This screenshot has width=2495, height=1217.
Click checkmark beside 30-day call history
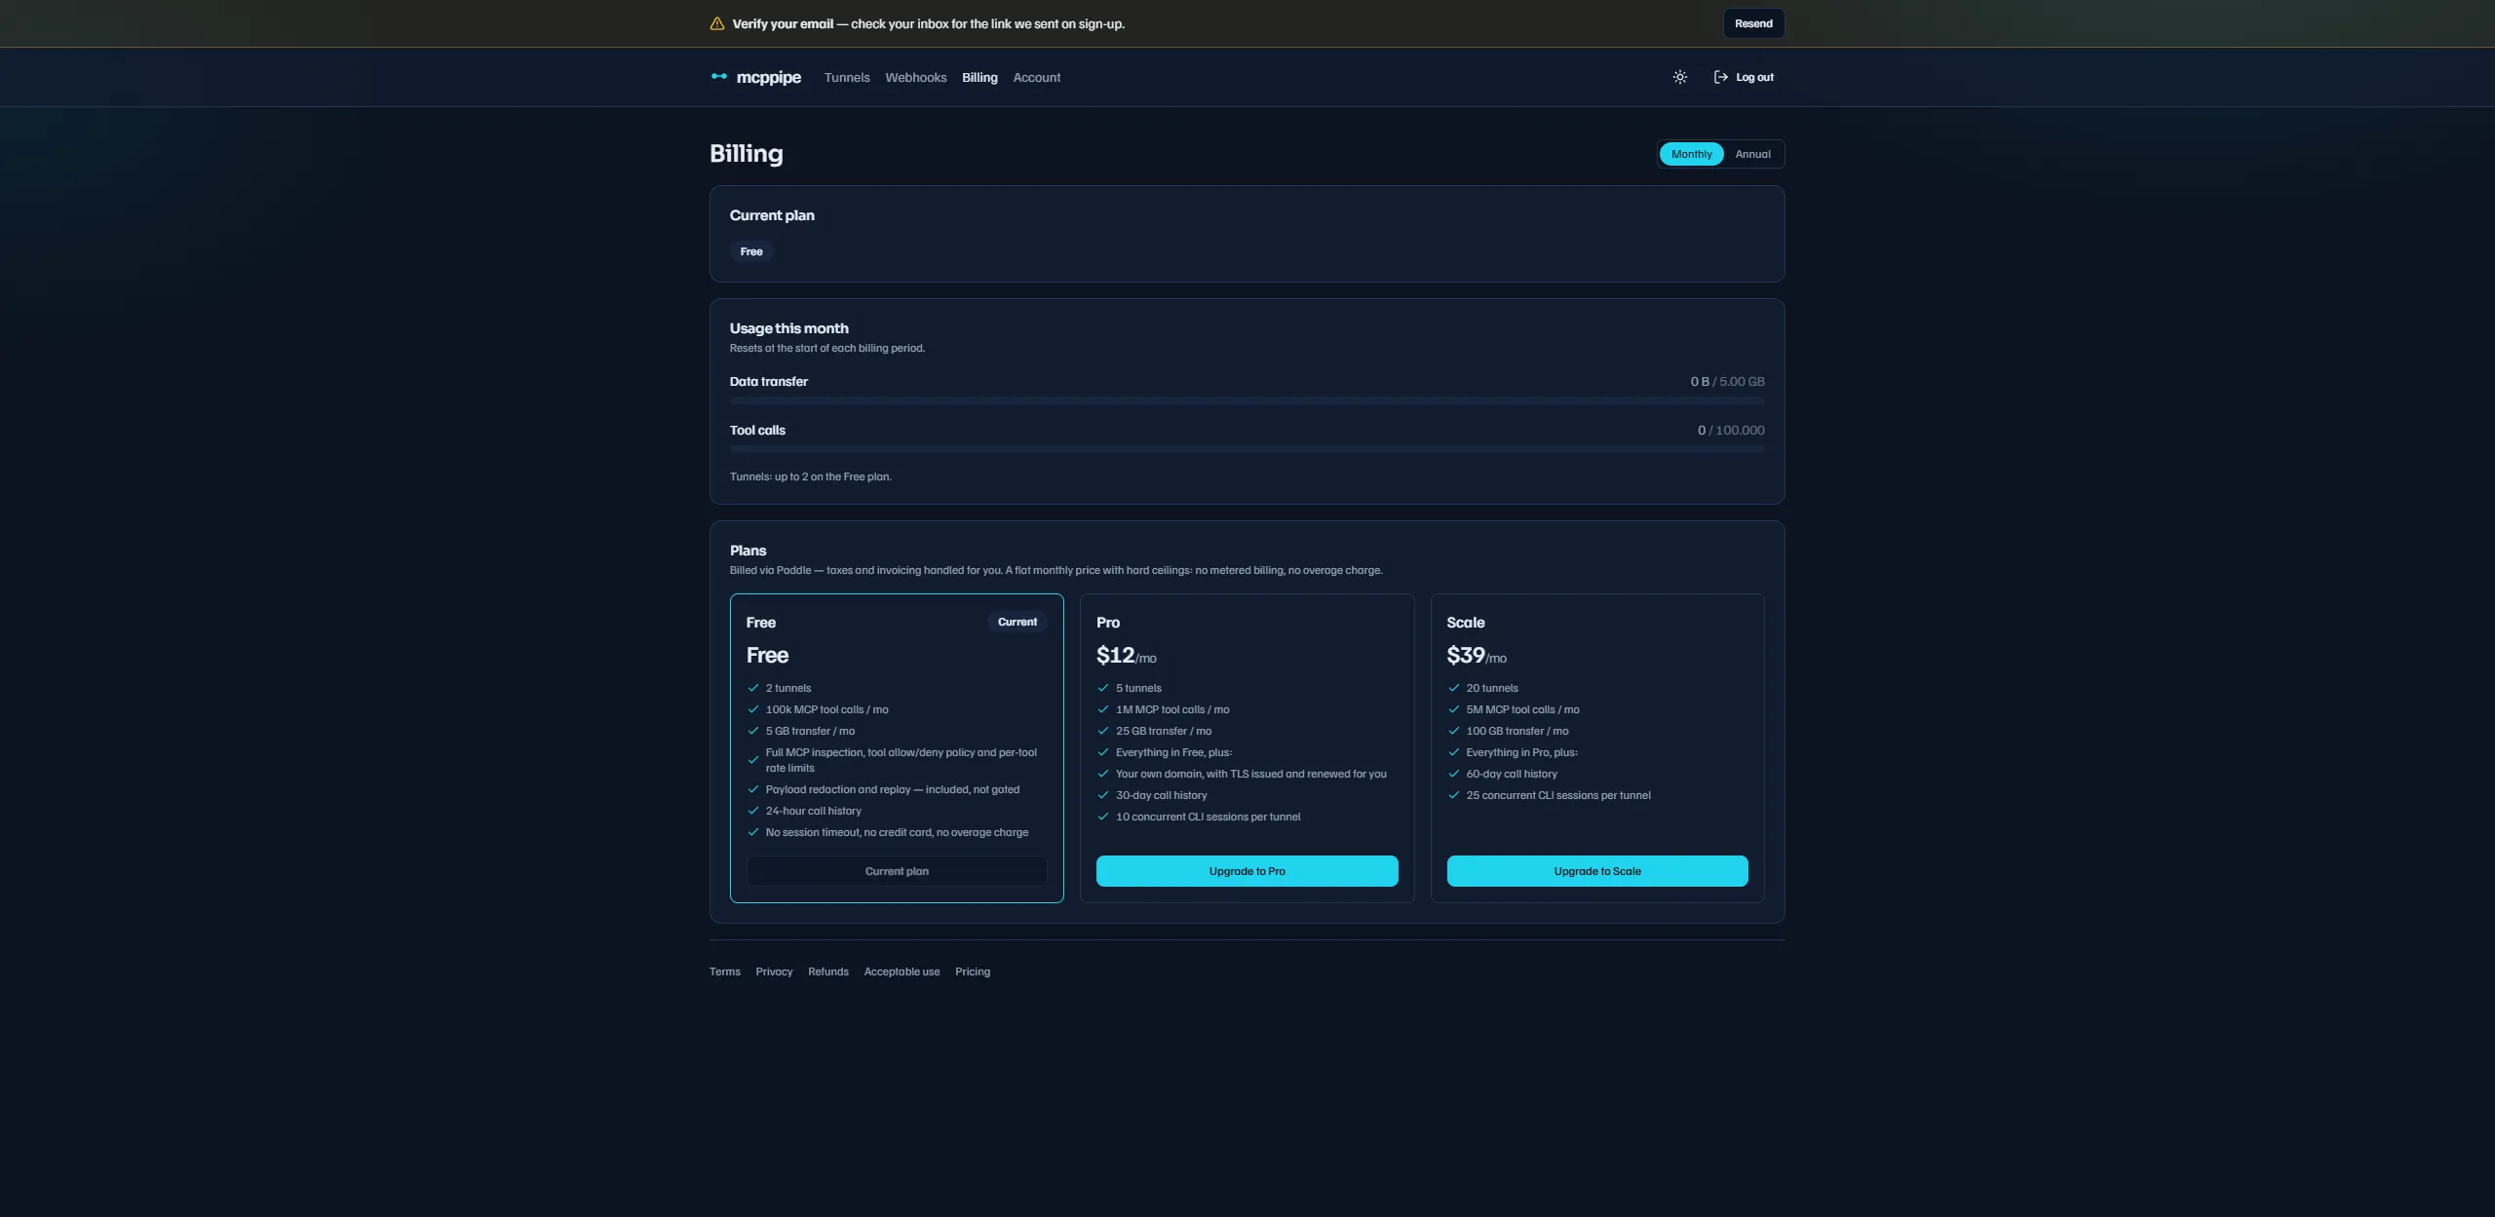point(1103,795)
